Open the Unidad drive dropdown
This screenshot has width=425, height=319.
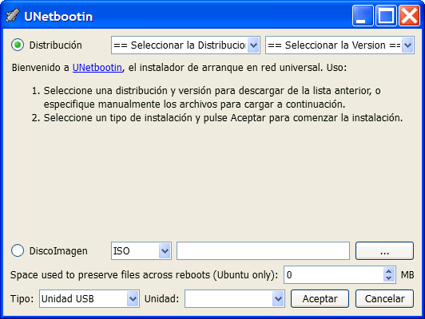click(x=235, y=299)
